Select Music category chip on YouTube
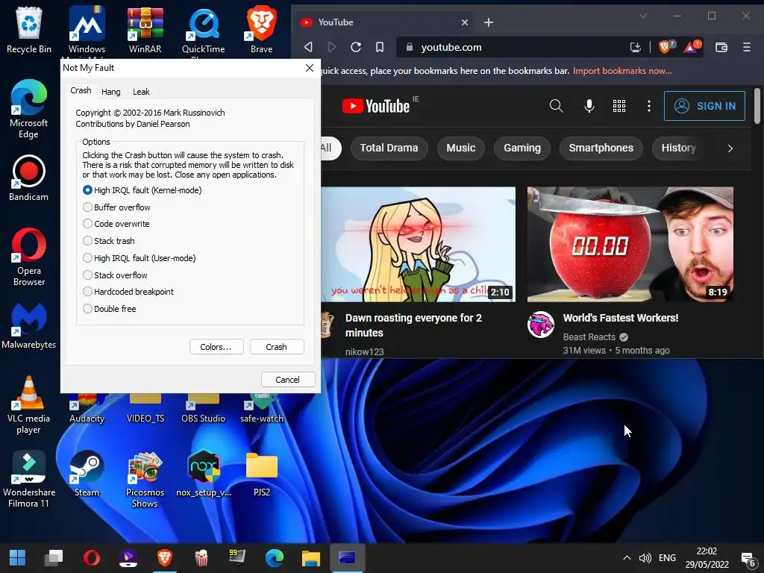The height and width of the screenshot is (573, 764). point(460,148)
